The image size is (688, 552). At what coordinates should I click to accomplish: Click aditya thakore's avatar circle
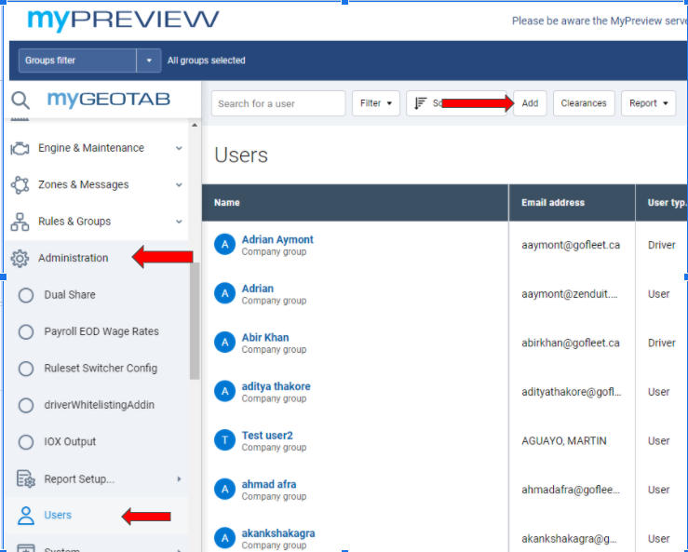pyautogui.click(x=224, y=391)
